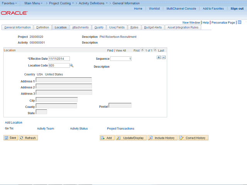Click Correct History button
247x185 pixels.
(193, 138)
